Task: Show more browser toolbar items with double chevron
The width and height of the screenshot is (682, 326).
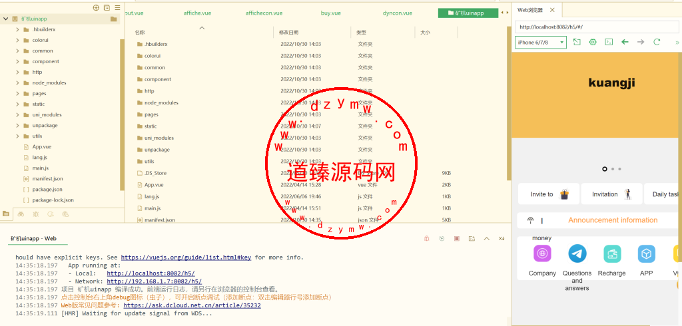Action: [x=677, y=42]
